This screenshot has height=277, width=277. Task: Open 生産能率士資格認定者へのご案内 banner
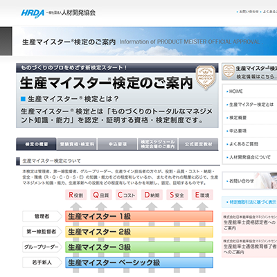[x=249, y=222]
